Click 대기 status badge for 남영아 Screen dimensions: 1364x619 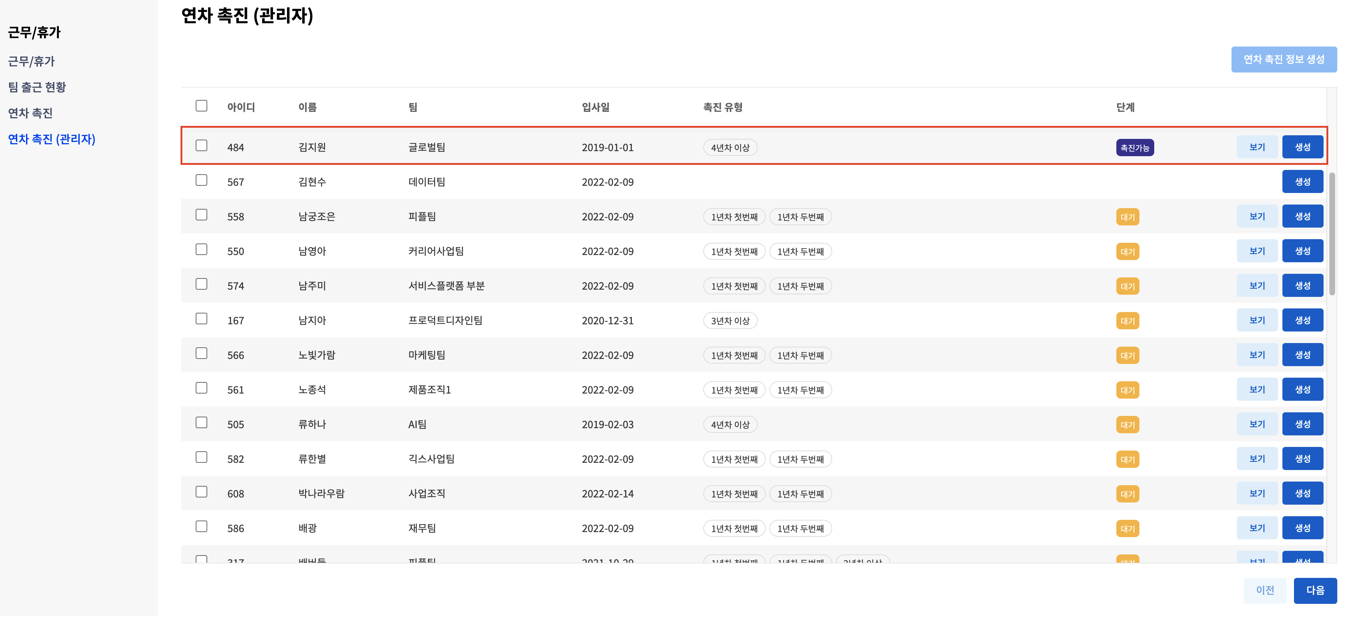[x=1127, y=252]
